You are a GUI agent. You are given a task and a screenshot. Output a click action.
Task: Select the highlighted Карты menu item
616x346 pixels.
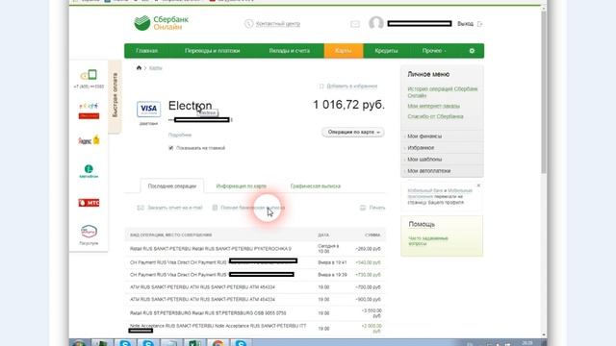[344, 51]
